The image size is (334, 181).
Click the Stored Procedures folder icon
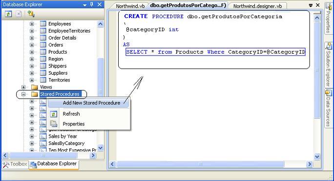click(x=34, y=94)
